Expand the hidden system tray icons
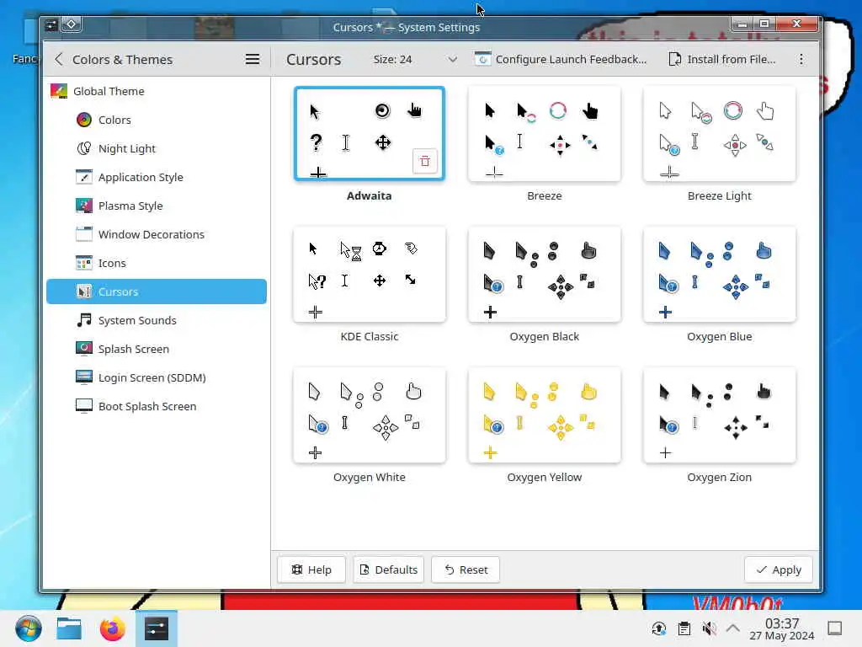Image resolution: width=862 pixels, height=647 pixels. click(733, 628)
